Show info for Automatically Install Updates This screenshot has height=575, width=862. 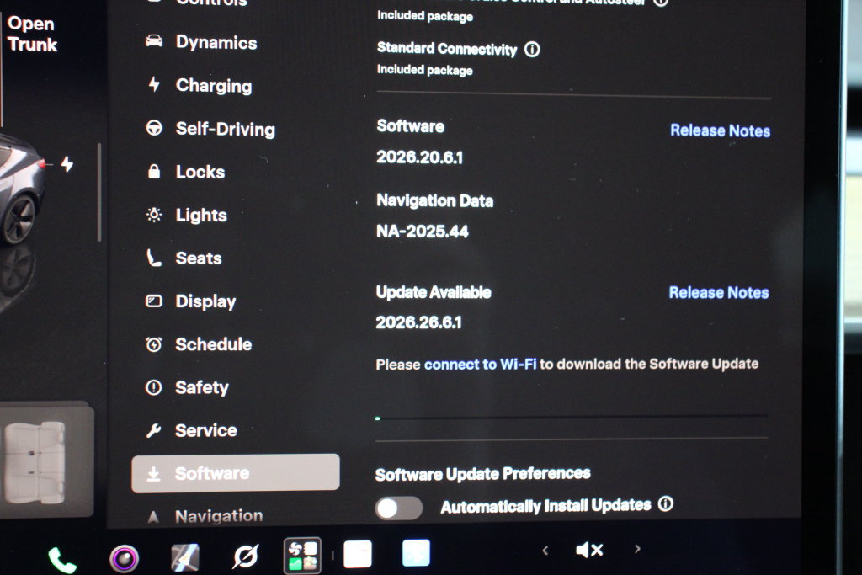(x=666, y=503)
